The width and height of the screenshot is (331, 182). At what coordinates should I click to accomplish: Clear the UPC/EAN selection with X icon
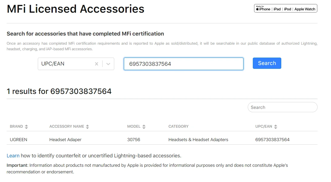click(x=96, y=64)
